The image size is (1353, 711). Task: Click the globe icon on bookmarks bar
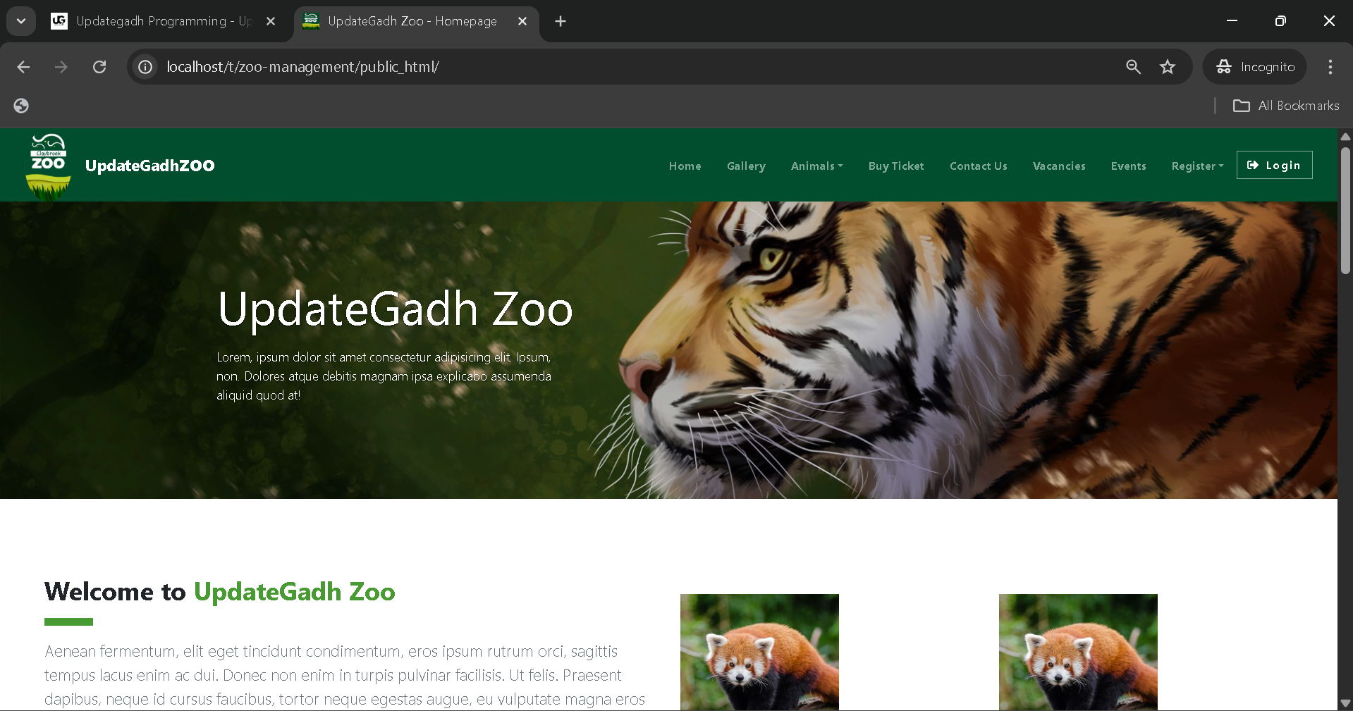point(21,106)
